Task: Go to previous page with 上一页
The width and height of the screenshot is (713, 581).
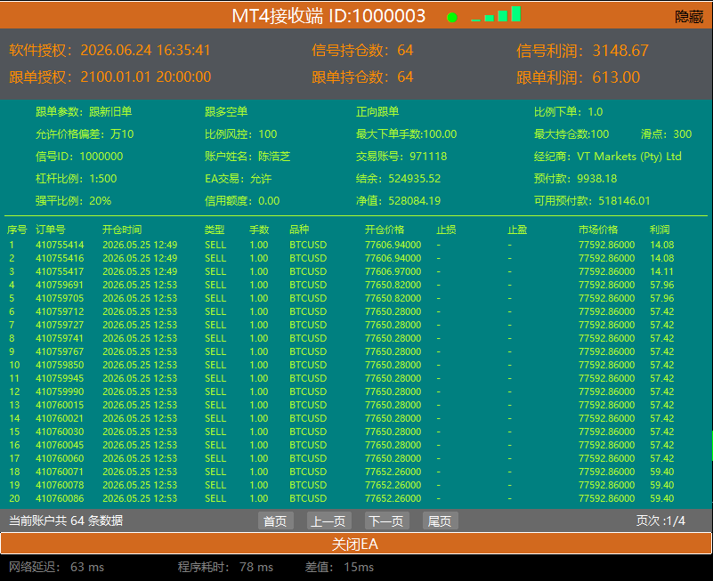Action: coord(328,520)
